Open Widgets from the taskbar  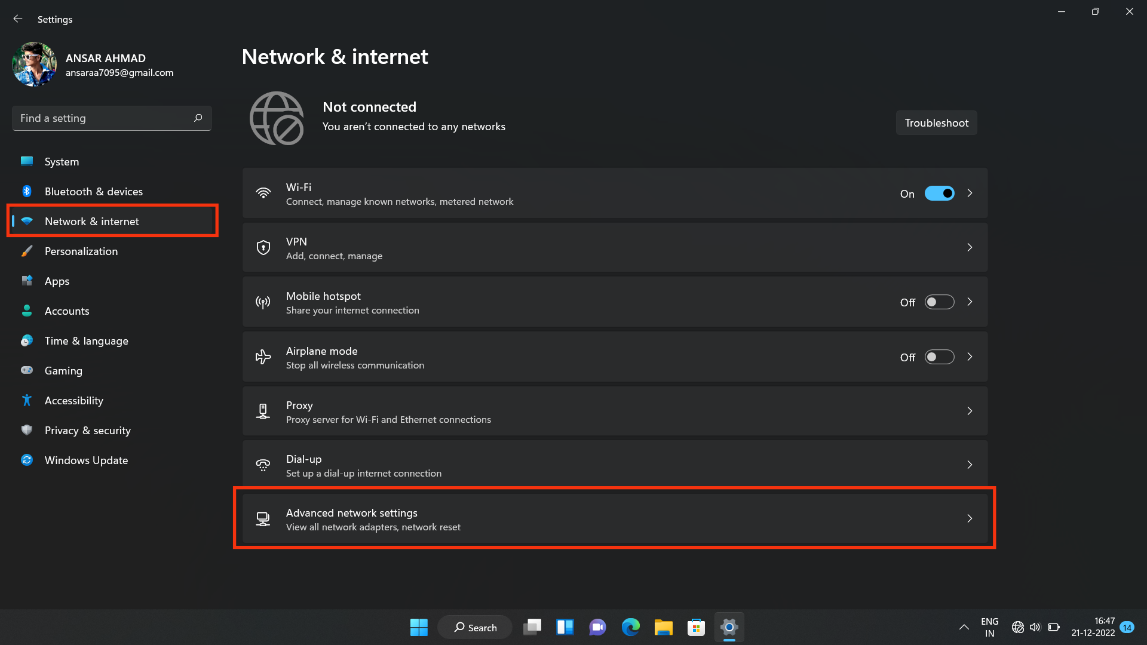pos(565,627)
